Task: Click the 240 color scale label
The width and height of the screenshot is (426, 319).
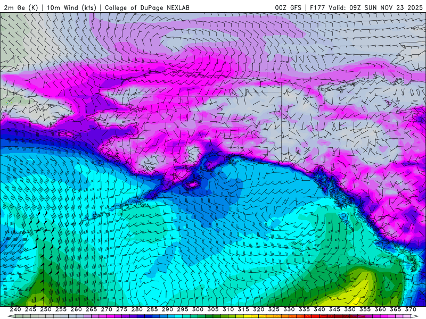Action: point(15,309)
